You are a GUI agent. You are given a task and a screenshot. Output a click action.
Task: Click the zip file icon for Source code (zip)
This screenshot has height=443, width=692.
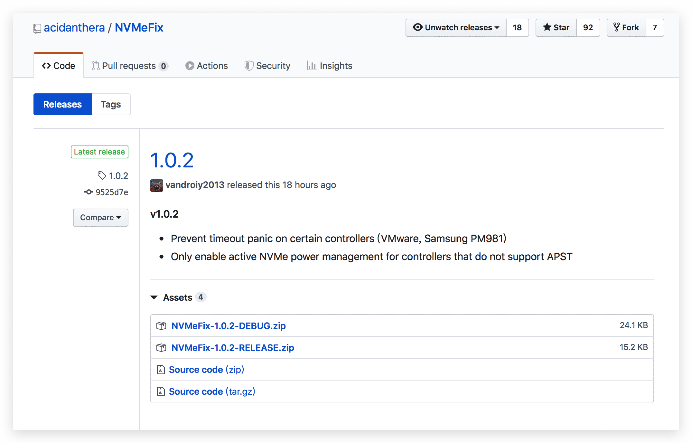(161, 370)
